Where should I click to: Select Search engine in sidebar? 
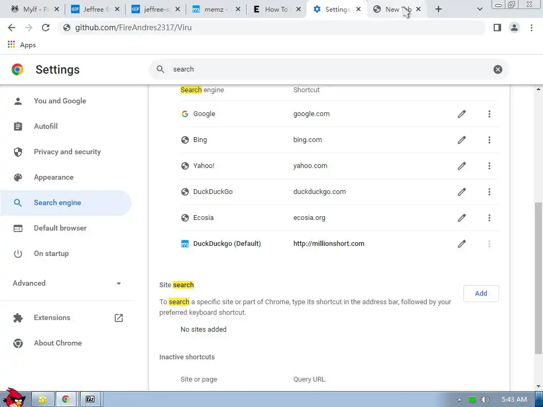click(x=66, y=203)
